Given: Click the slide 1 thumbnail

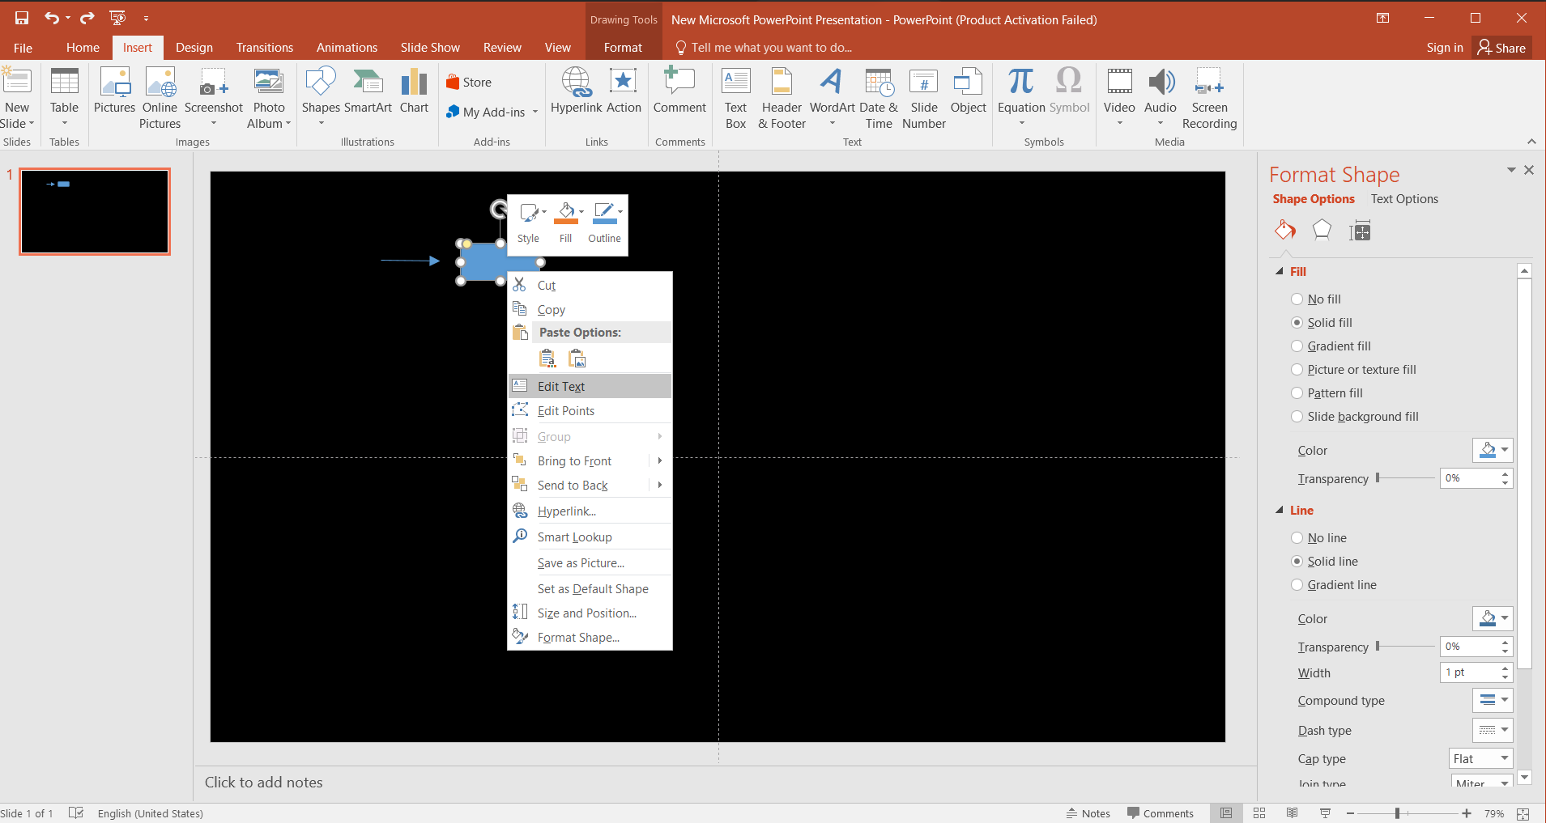Looking at the screenshot, I should [95, 211].
